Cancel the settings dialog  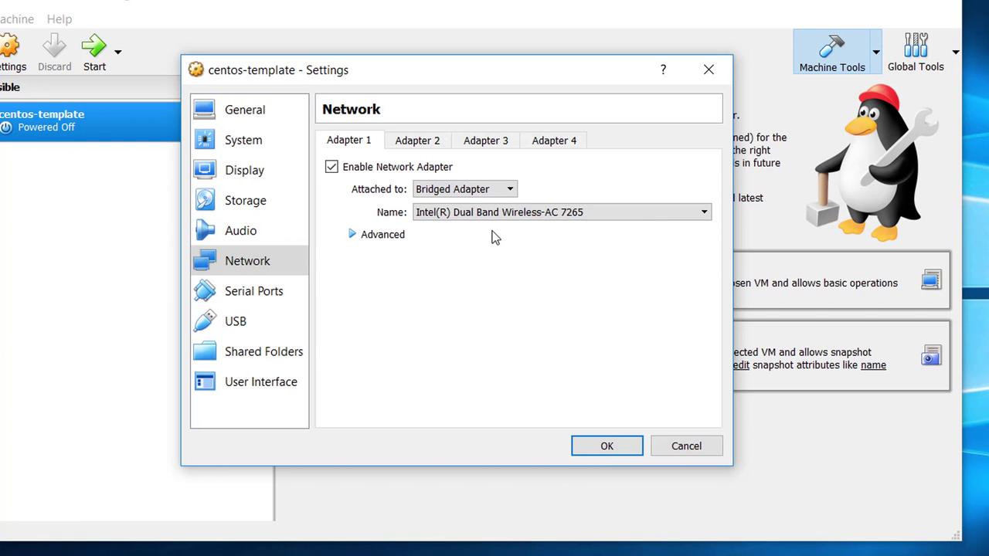pyautogui.click(x=686, y=446)
